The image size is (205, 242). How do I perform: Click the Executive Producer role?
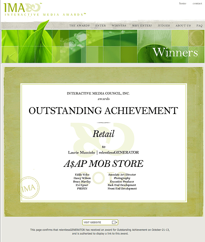pyautogui.click(x=122, y=182)
